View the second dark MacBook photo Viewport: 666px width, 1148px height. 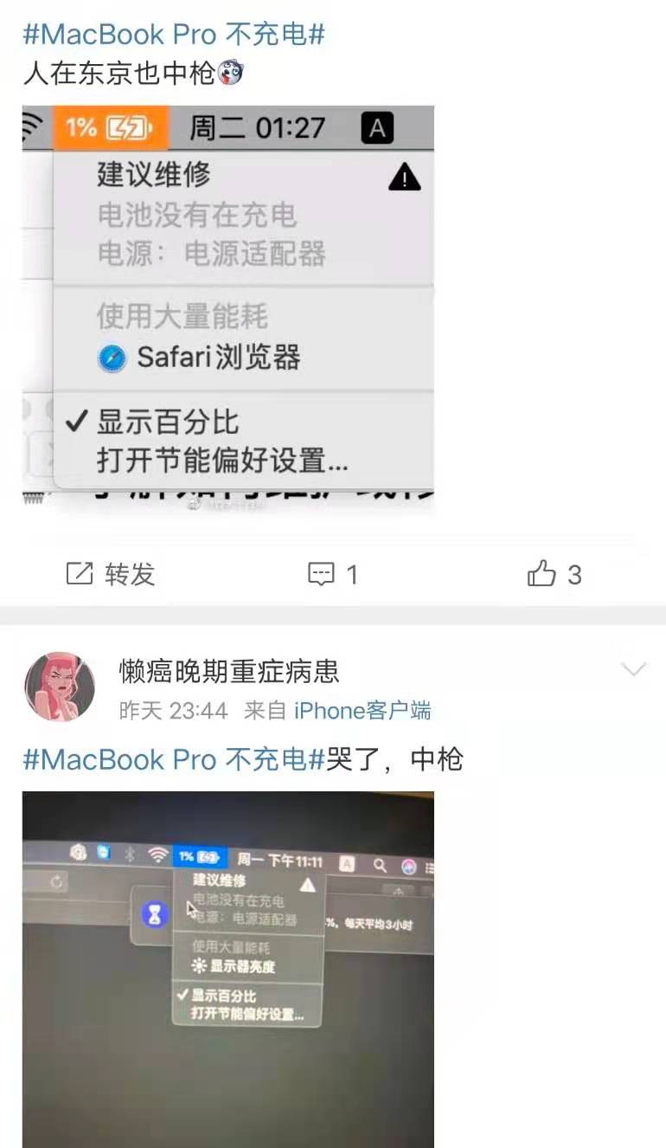coord(228,970)
